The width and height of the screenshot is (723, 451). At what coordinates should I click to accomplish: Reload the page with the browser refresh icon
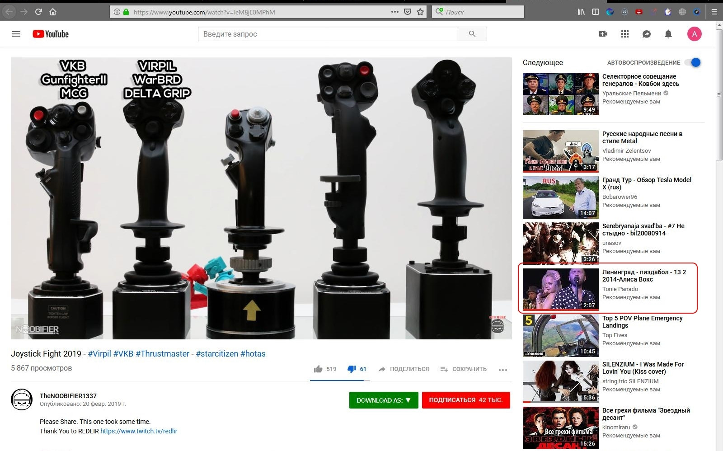pos(38,12)
